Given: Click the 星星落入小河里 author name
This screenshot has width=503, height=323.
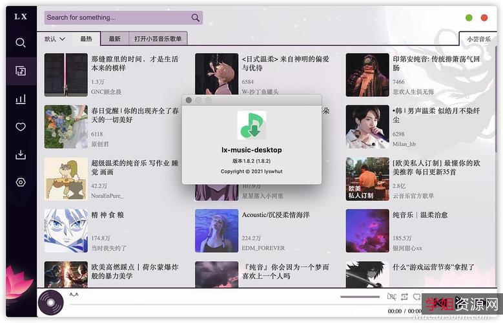Looking at the screenshot, I should pos(262,196).
